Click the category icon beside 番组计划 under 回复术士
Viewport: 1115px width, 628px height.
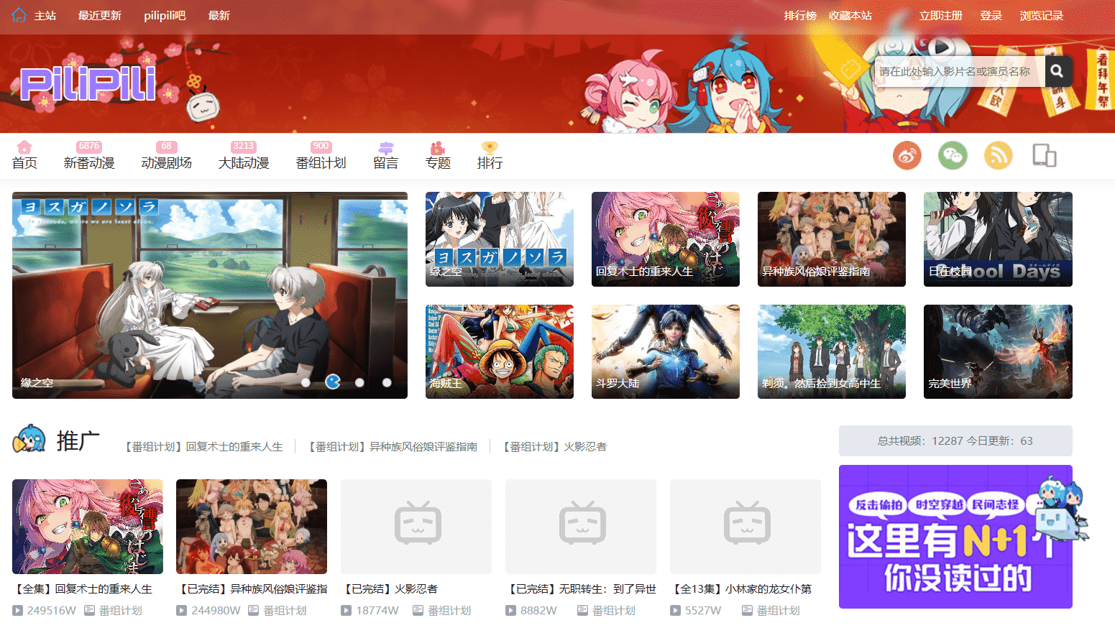coord(90,611)
